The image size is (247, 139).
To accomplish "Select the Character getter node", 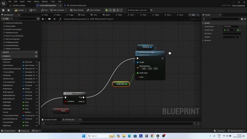I will click(x=146, y=47).
